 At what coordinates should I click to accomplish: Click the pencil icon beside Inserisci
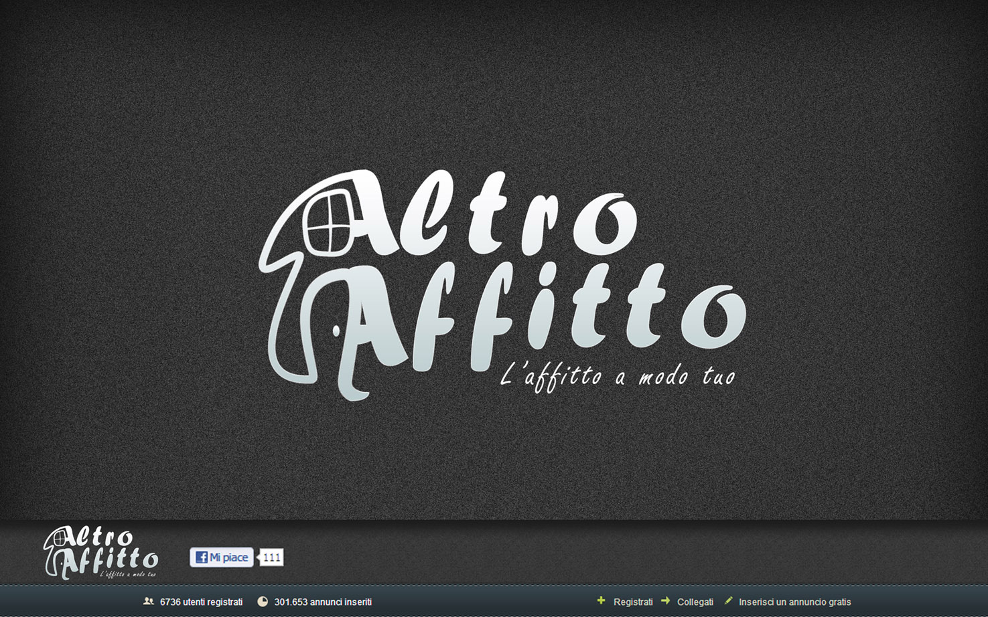(728, 601)
